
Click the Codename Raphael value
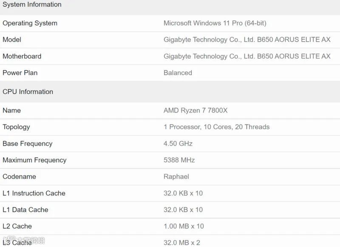tap(176, 176)
